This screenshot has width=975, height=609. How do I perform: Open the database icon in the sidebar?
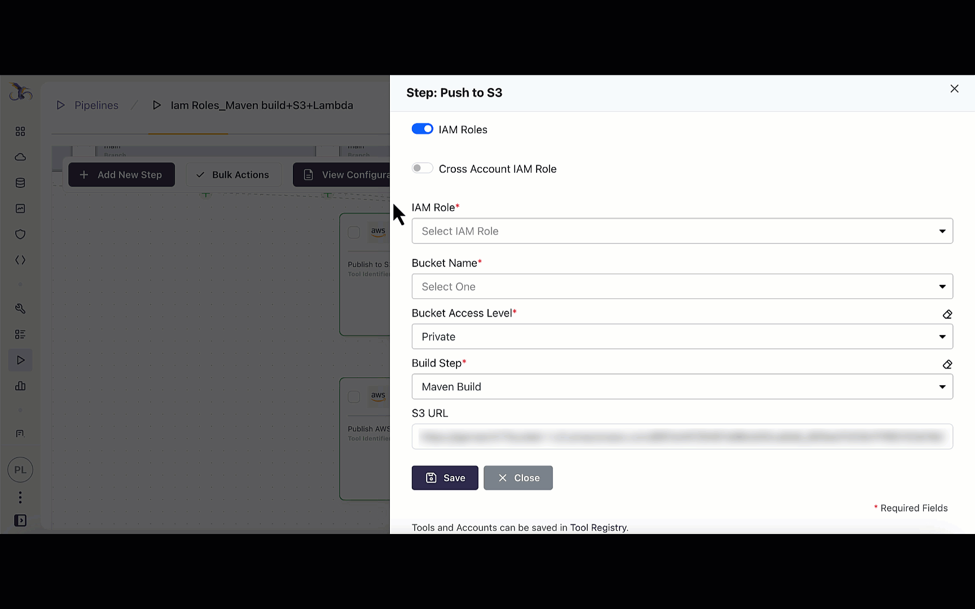pyautogui.click(x=20, y=183)
